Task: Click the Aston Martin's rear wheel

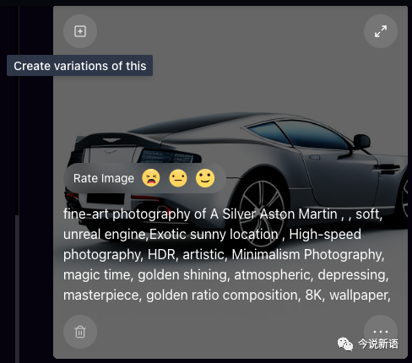Action: click(260, 207)
